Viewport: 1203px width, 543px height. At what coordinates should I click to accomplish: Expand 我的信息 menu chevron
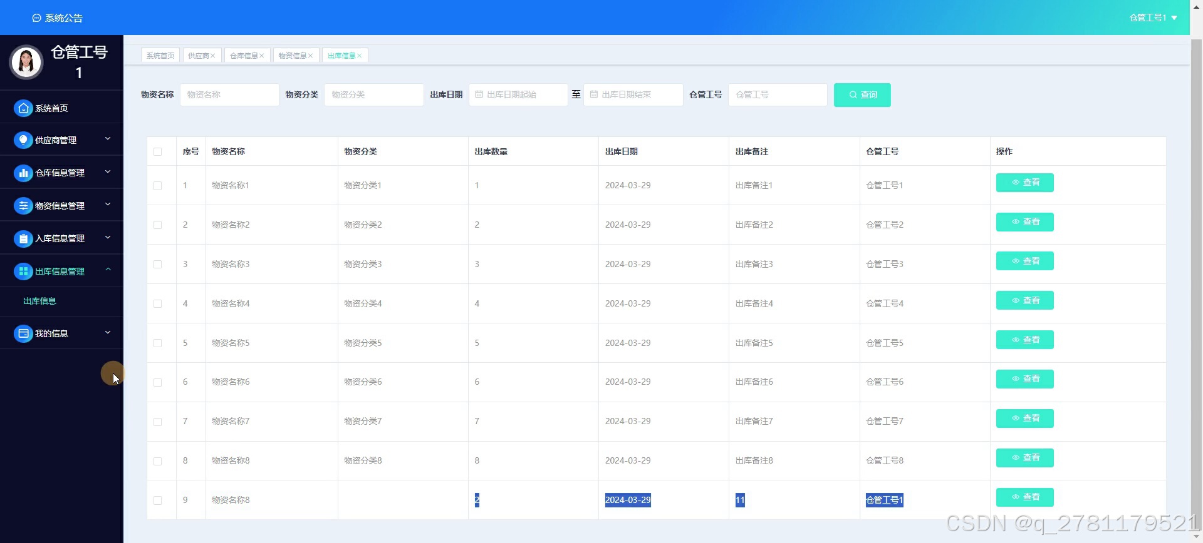tap(108, 332)
